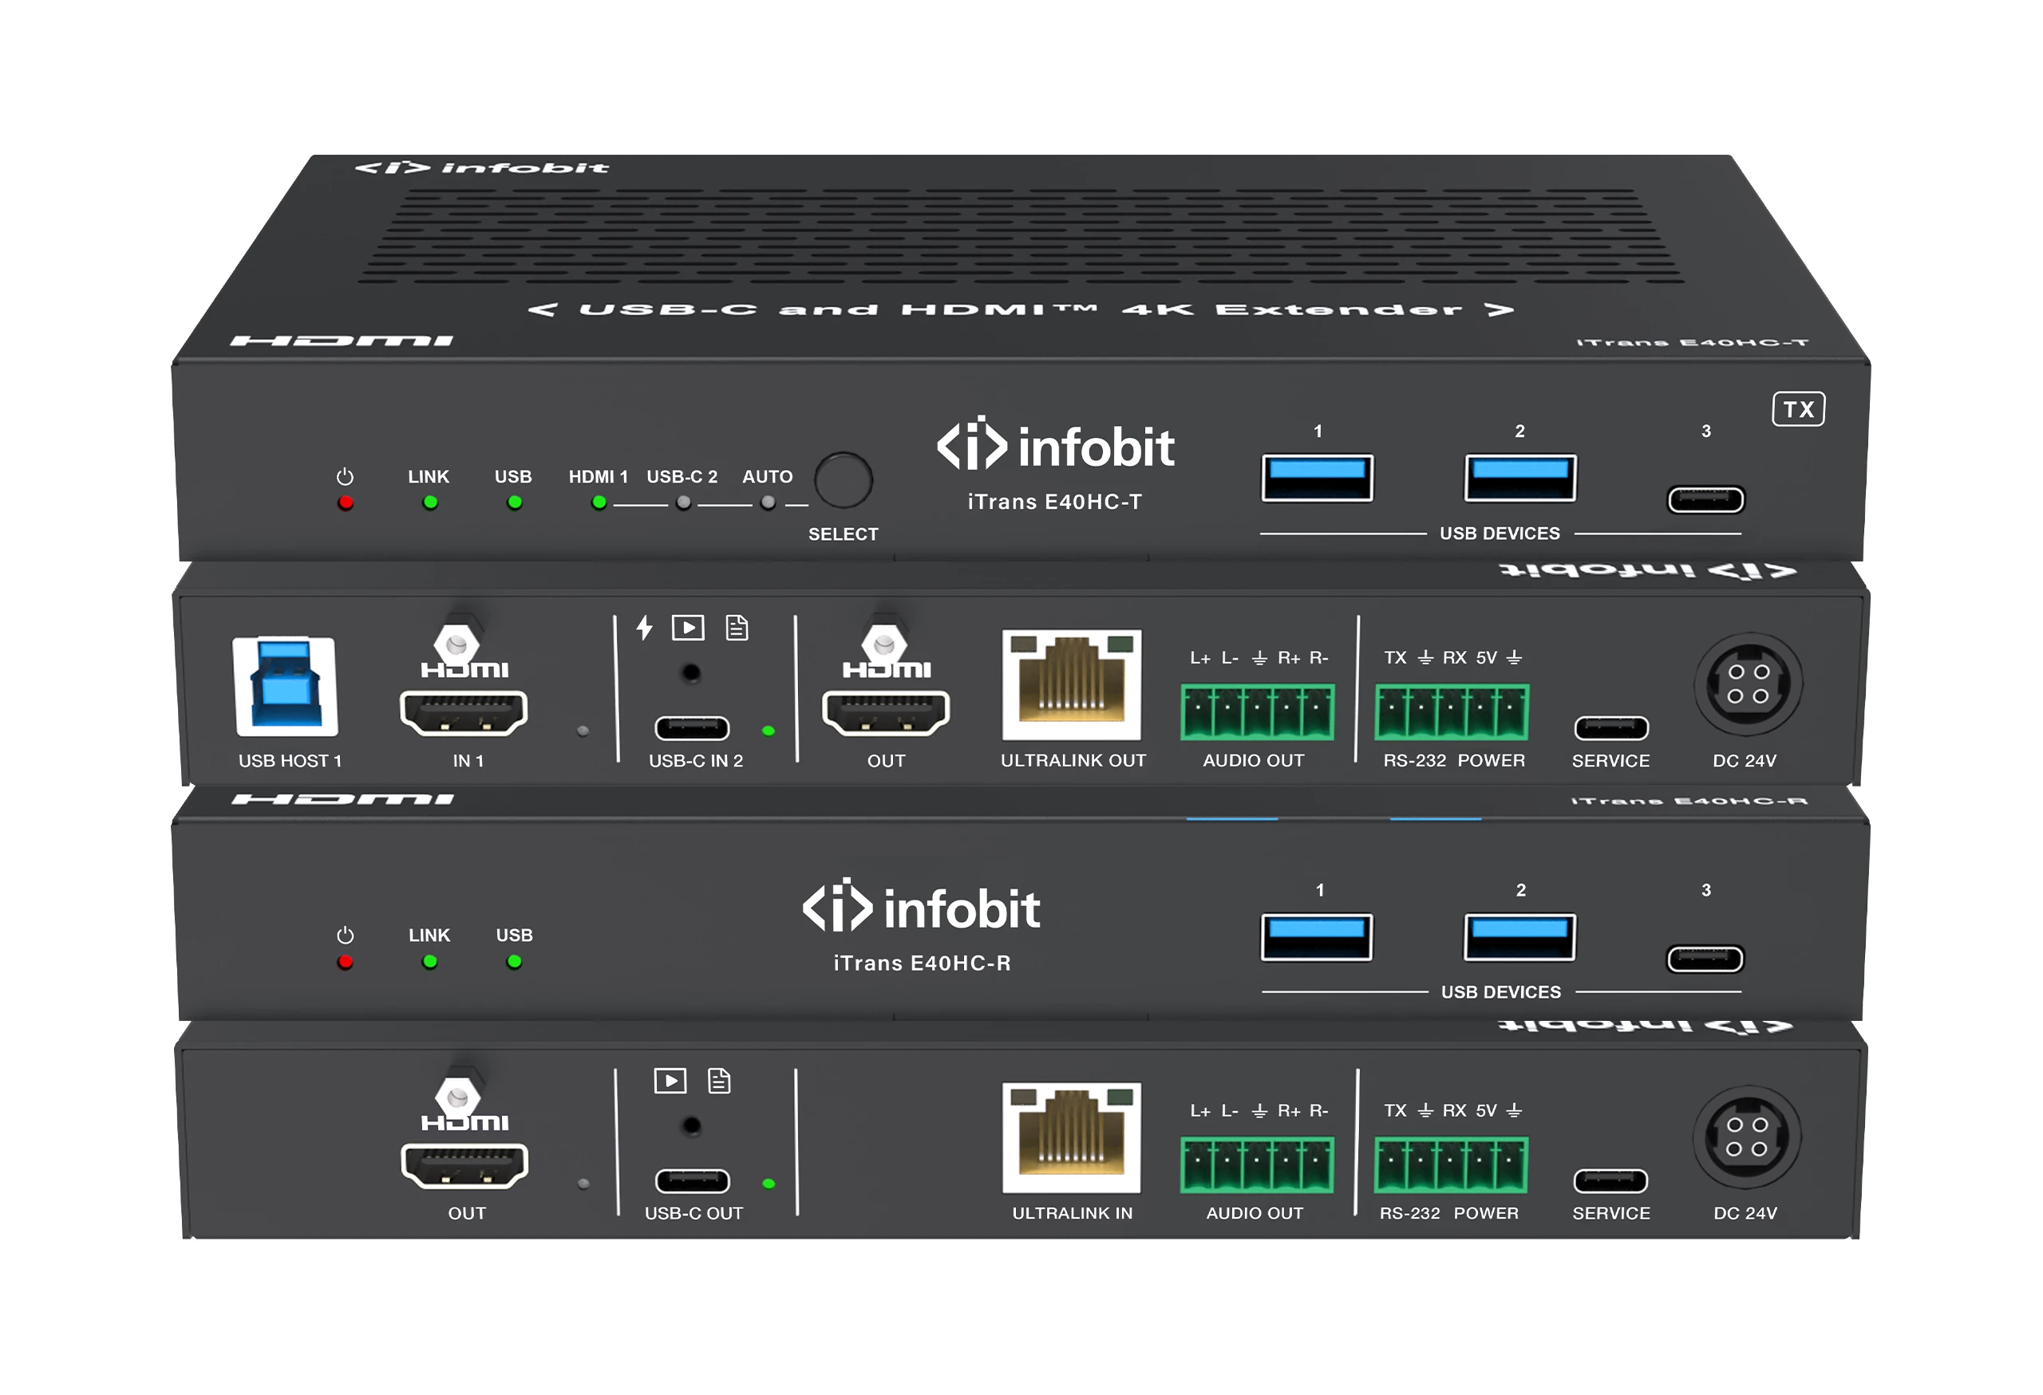The width and height of the screenshot is (2043, 1395).
Task: Click USB-C device port 3 on E40HC-T
Action: coord(1705,500)
